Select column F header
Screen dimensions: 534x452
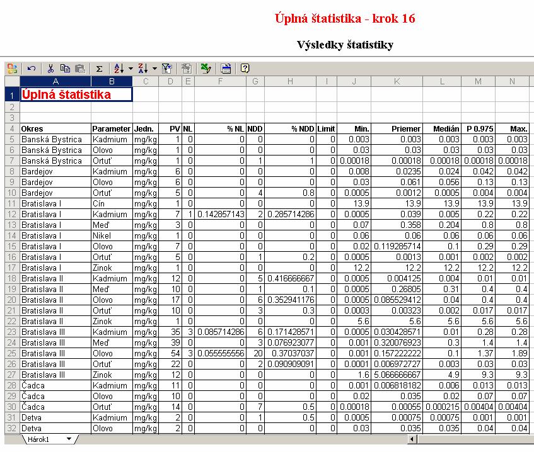pyautogui.click(x=220, y=81)
